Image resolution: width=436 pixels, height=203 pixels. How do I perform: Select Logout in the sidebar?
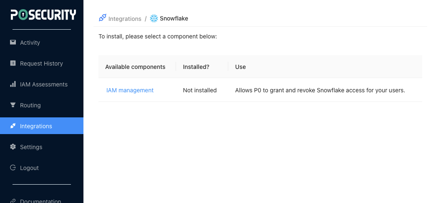point(29,168)
